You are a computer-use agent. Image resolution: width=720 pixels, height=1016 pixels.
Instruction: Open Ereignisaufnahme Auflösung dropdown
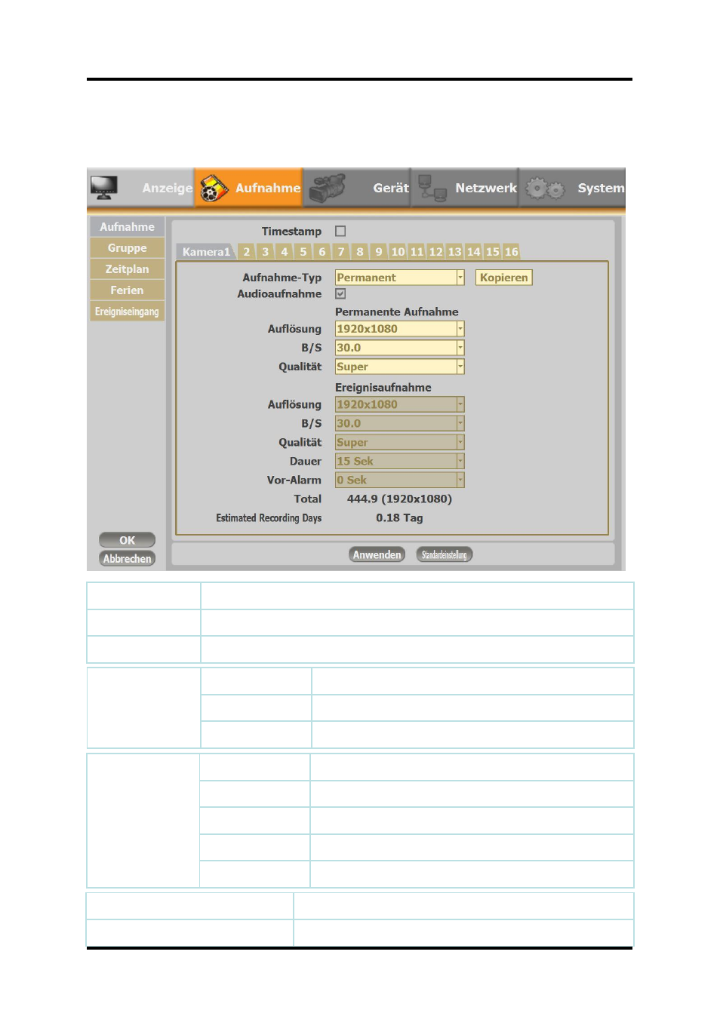tap(399, 404)
